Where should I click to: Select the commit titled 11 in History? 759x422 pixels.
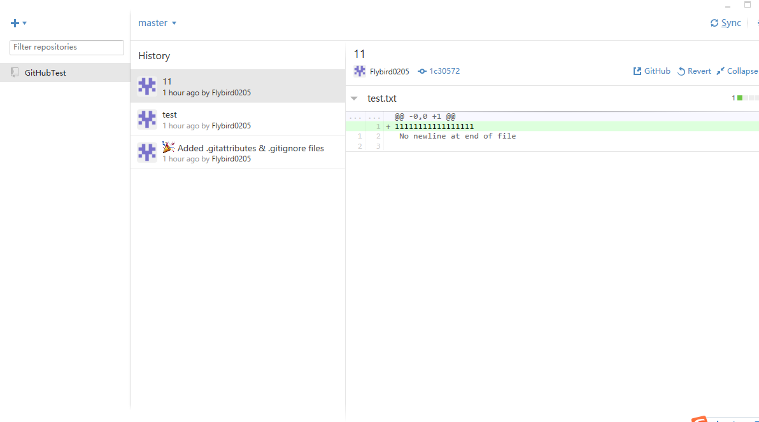(238, 86)
